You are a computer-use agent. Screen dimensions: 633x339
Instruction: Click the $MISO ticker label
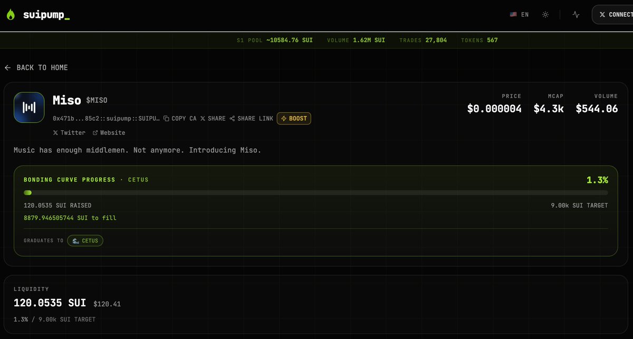tap(97, 100)
